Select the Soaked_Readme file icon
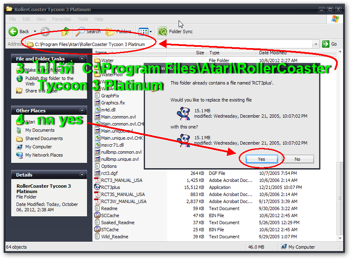 tap(97, 223)
